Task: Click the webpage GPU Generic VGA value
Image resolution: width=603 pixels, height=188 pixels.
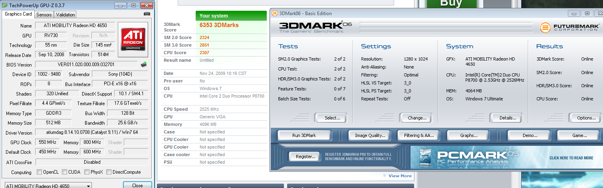Action: 212,117
